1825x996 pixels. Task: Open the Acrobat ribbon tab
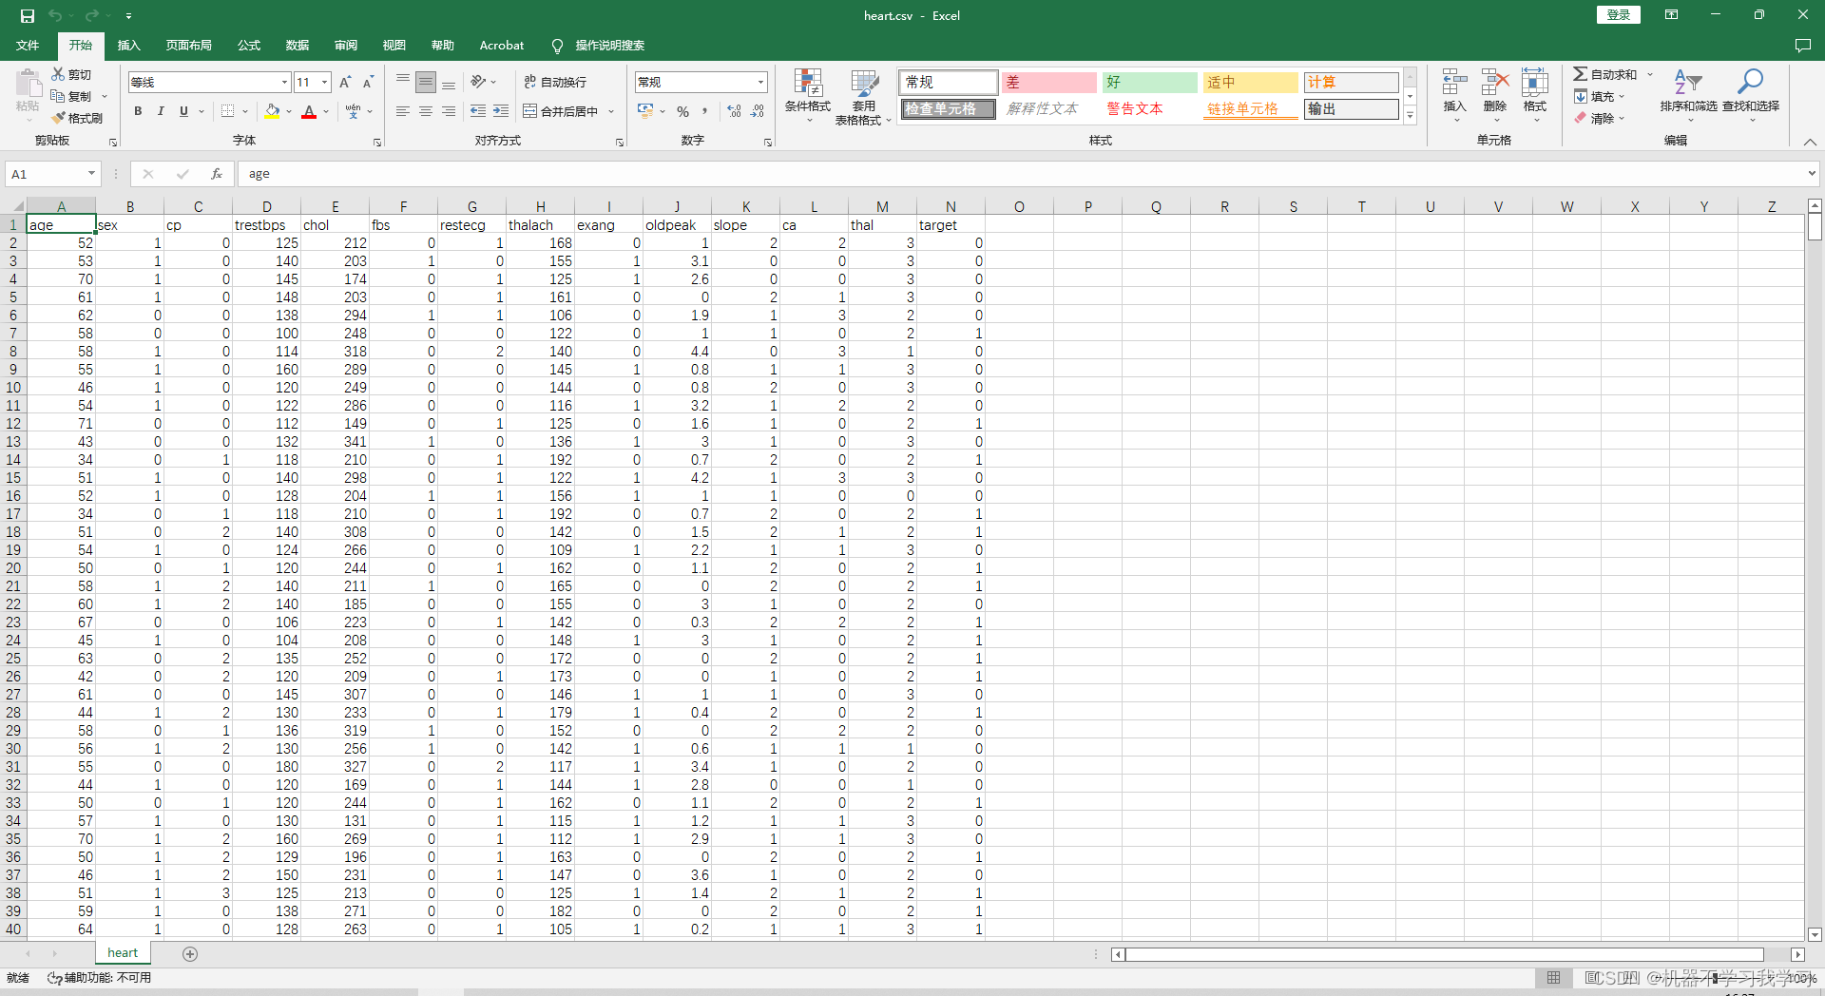pos(501,46)
